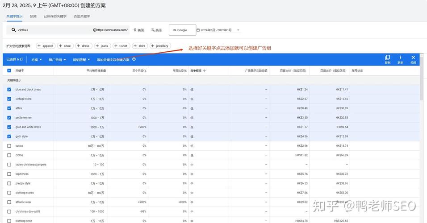Uncheck the vintage store row

(9, 99)
